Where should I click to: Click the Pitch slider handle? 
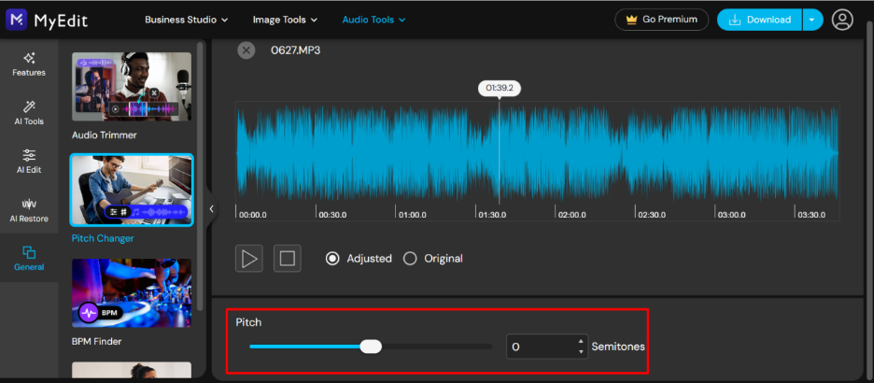pos(371,347)
